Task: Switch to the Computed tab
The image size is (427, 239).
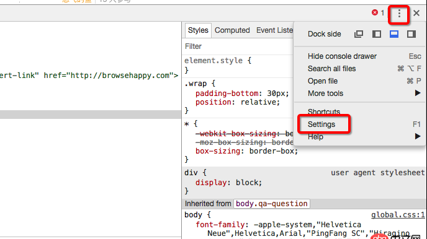Action: (232, 30)
